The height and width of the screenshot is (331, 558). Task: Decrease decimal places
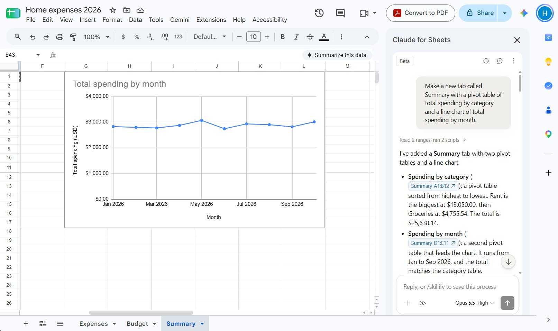150,37
